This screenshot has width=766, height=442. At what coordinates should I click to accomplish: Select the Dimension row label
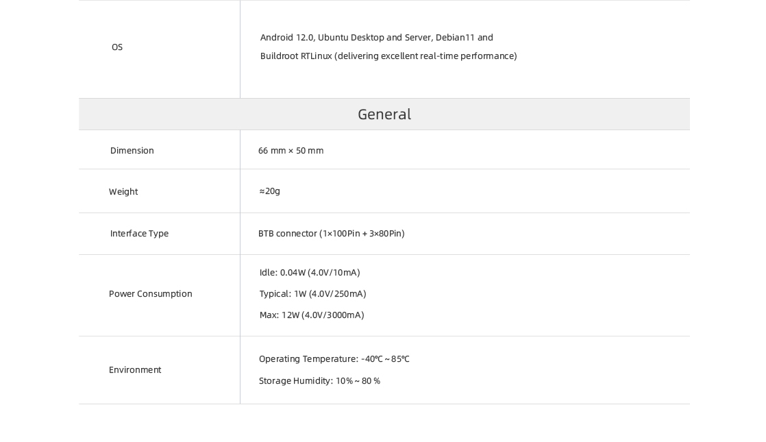[132, 151]
